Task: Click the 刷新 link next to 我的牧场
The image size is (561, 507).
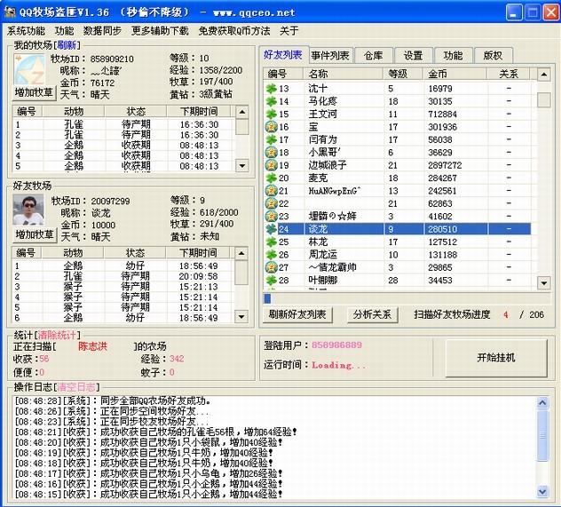Action: 67,45
